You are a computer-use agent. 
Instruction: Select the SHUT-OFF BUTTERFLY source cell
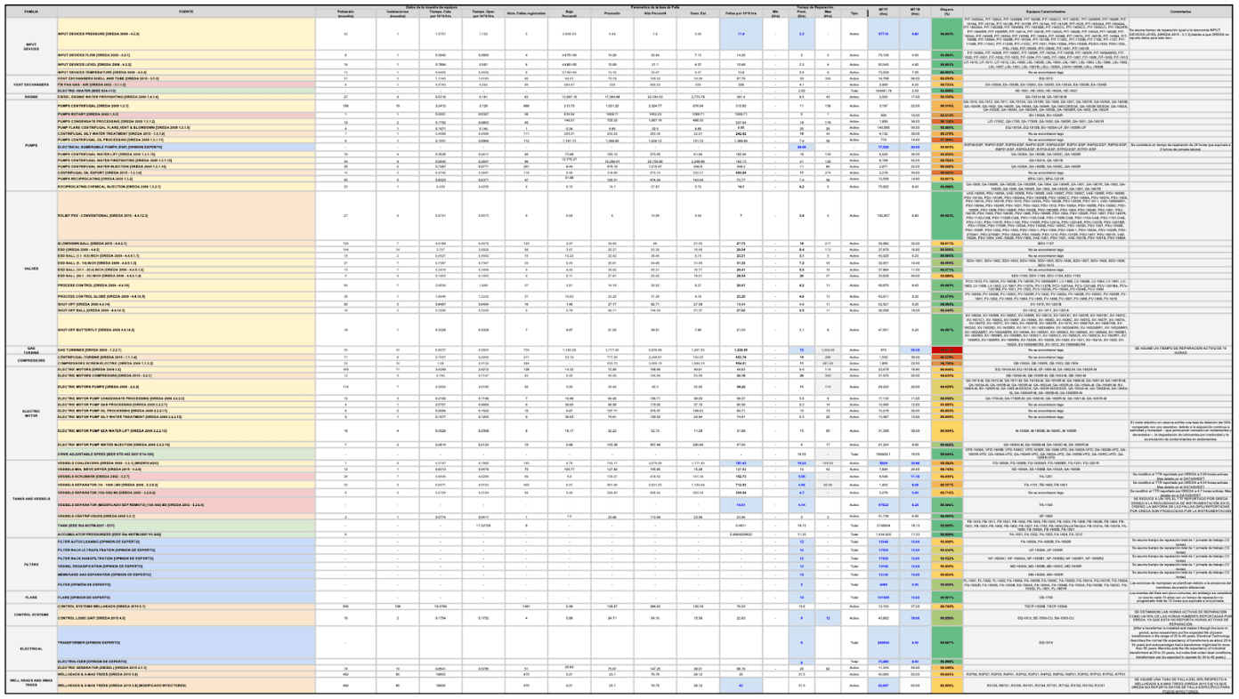click(186, 330)
